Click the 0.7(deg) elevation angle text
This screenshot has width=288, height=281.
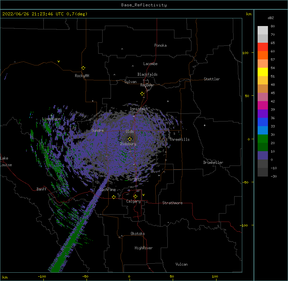77,14
